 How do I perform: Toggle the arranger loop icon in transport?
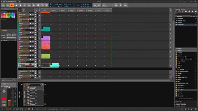pos(78,5)
